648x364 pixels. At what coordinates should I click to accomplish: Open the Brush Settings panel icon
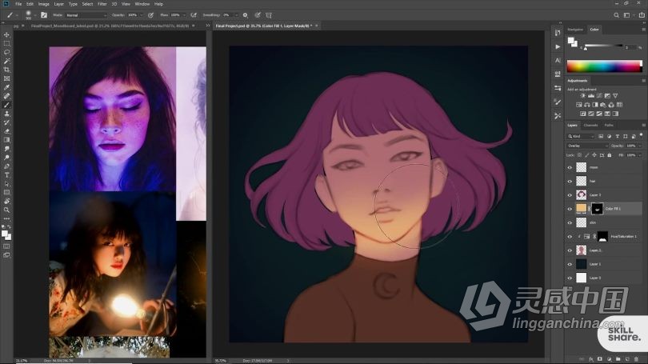pyautogui.click(x=44, y=15)
